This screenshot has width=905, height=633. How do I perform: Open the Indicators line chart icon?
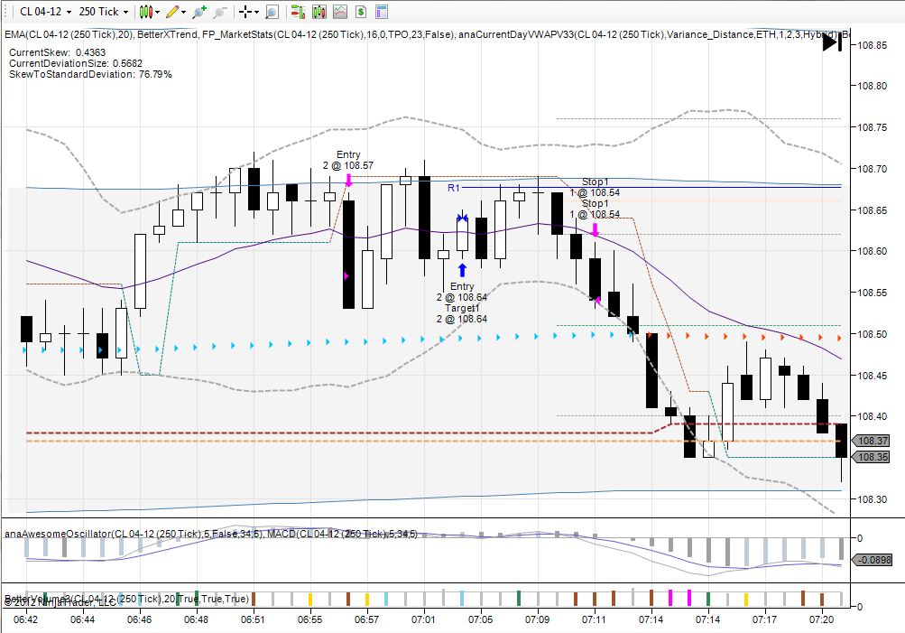tap(340, 12)
